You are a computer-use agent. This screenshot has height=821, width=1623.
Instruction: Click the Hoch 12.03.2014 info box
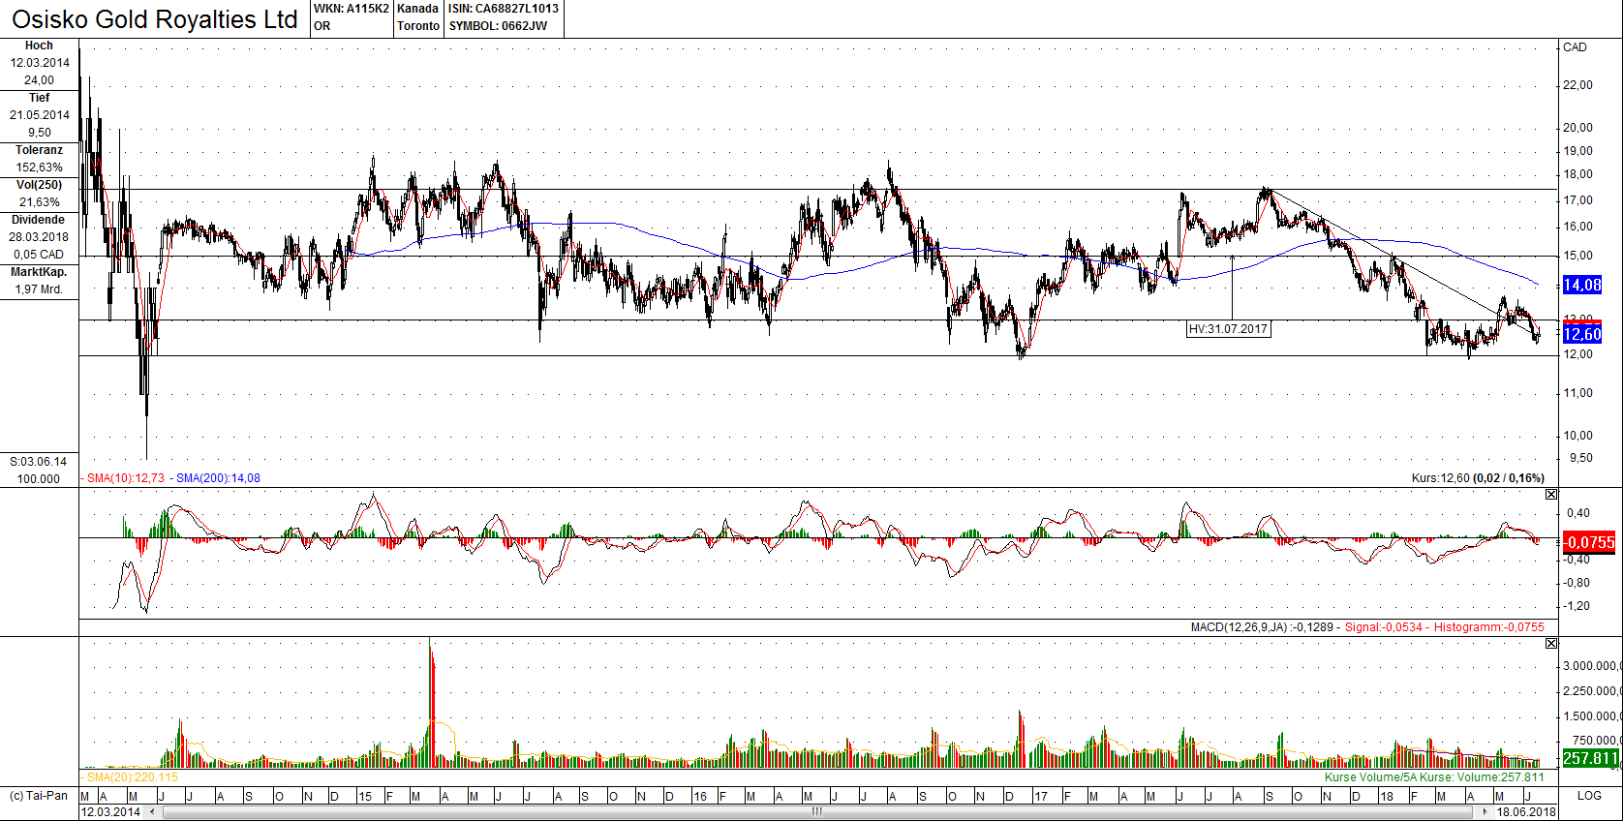pos(40,64)
